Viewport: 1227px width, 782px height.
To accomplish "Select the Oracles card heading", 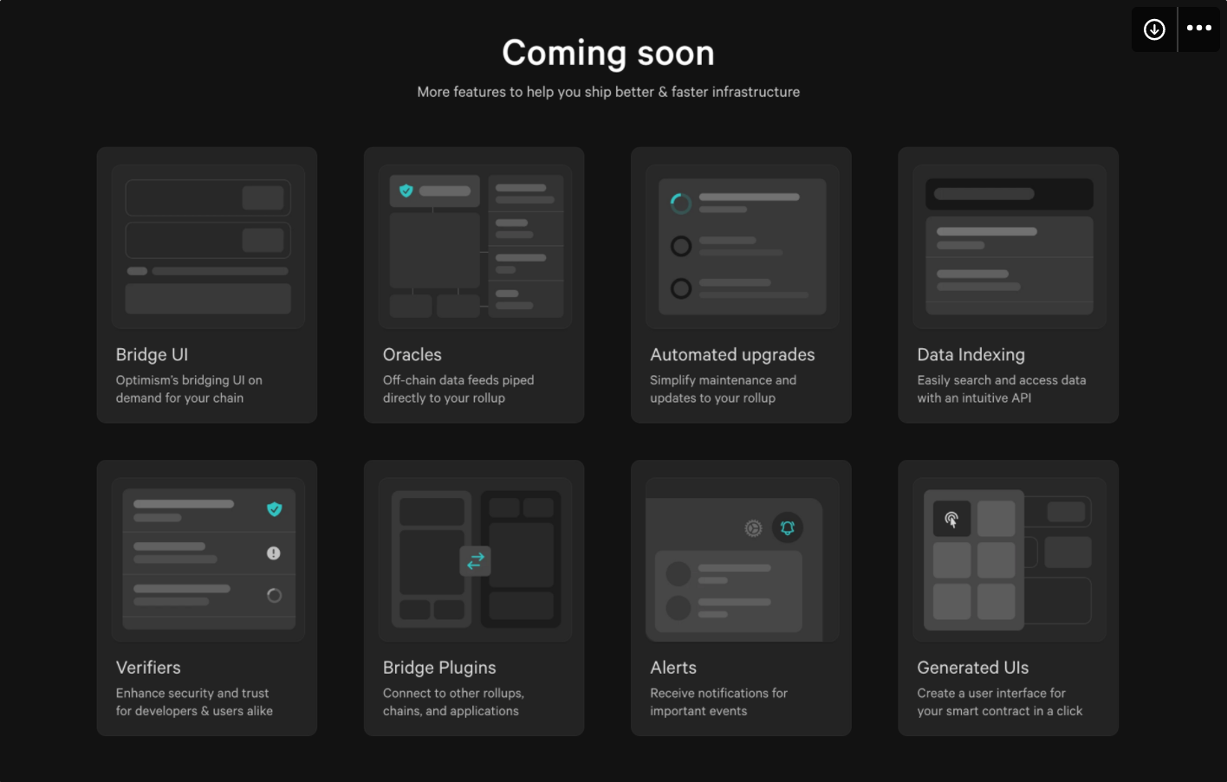I will tap(412, 355).
